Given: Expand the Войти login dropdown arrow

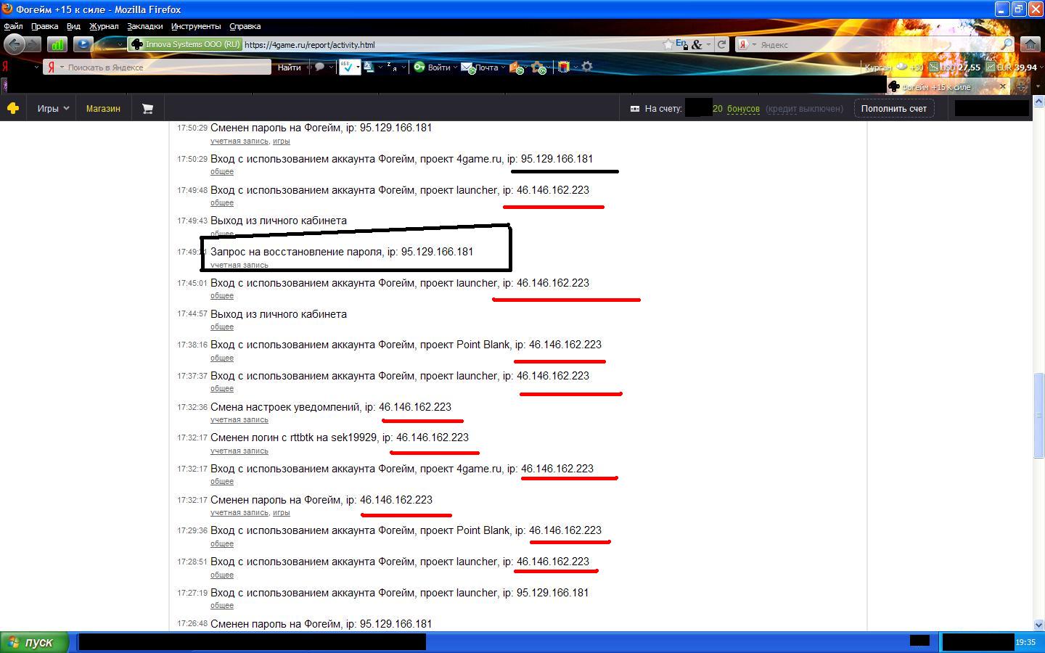Looking at the screenshot, I should click(x=455, y=67).
